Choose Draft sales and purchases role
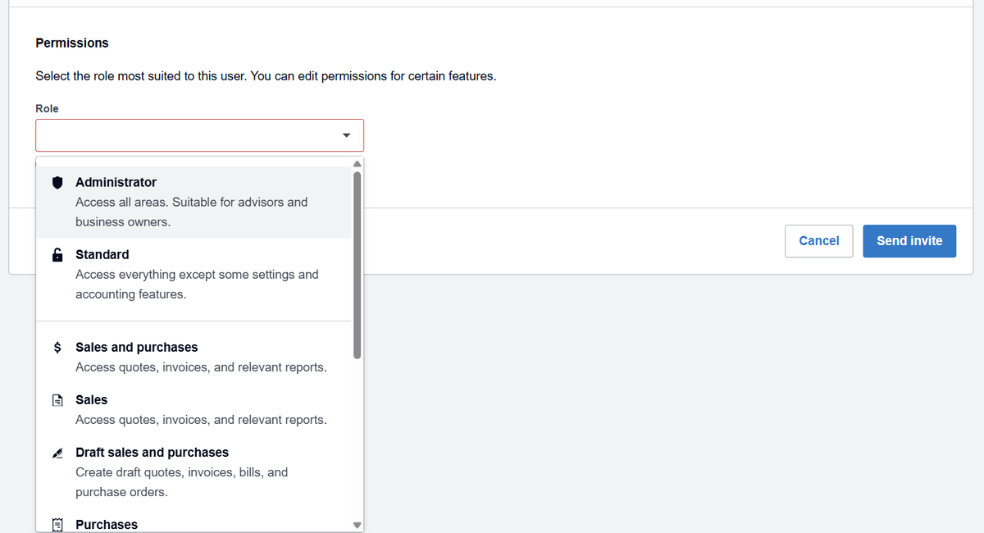Screen dimensions: 984x533 [x=194, y=472]
